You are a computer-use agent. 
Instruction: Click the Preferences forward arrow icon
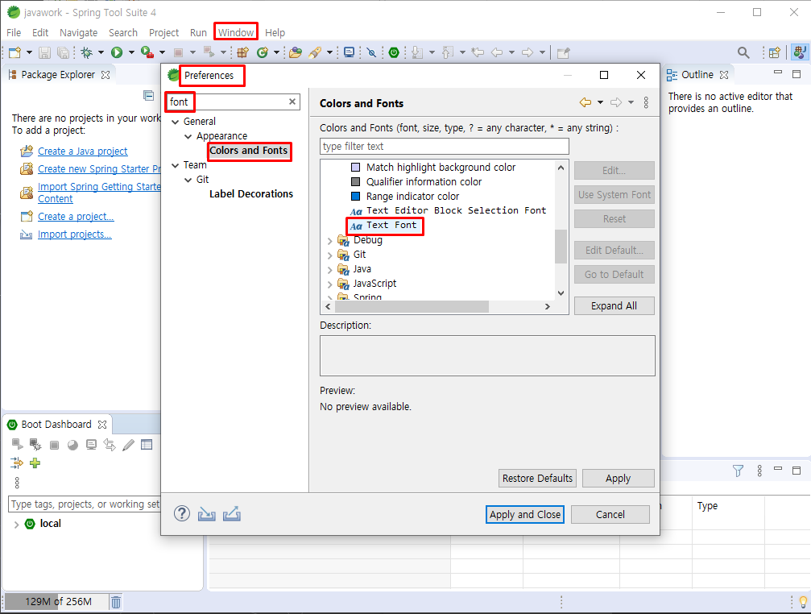[x=615, y=102]
